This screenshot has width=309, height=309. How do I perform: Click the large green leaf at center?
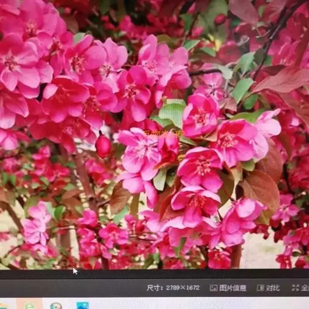point(172,113)
